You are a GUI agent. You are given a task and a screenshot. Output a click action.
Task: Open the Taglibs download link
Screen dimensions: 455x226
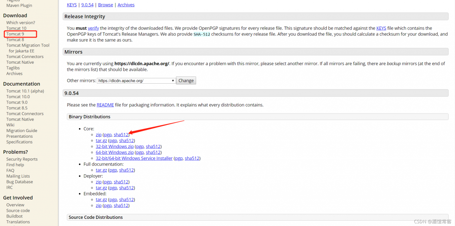click(x=13, y=68)
